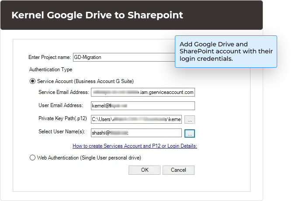This screenshot has width=306, height=201.
Task: Click the Kernel Google Drive to Sharepoint title
Action: [x=97, y=15]
